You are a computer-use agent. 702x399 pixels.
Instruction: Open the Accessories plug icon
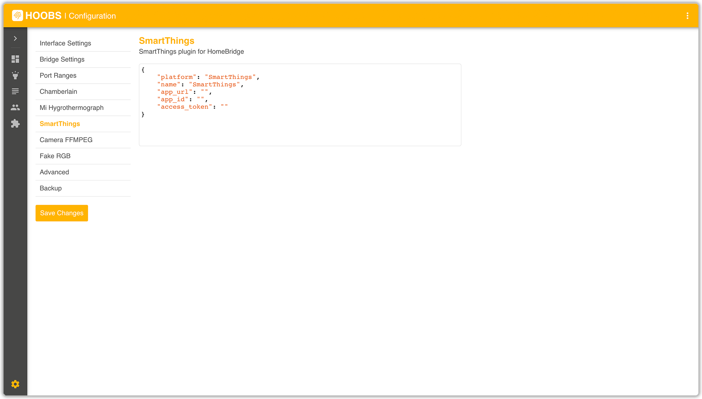coord(15,75)
